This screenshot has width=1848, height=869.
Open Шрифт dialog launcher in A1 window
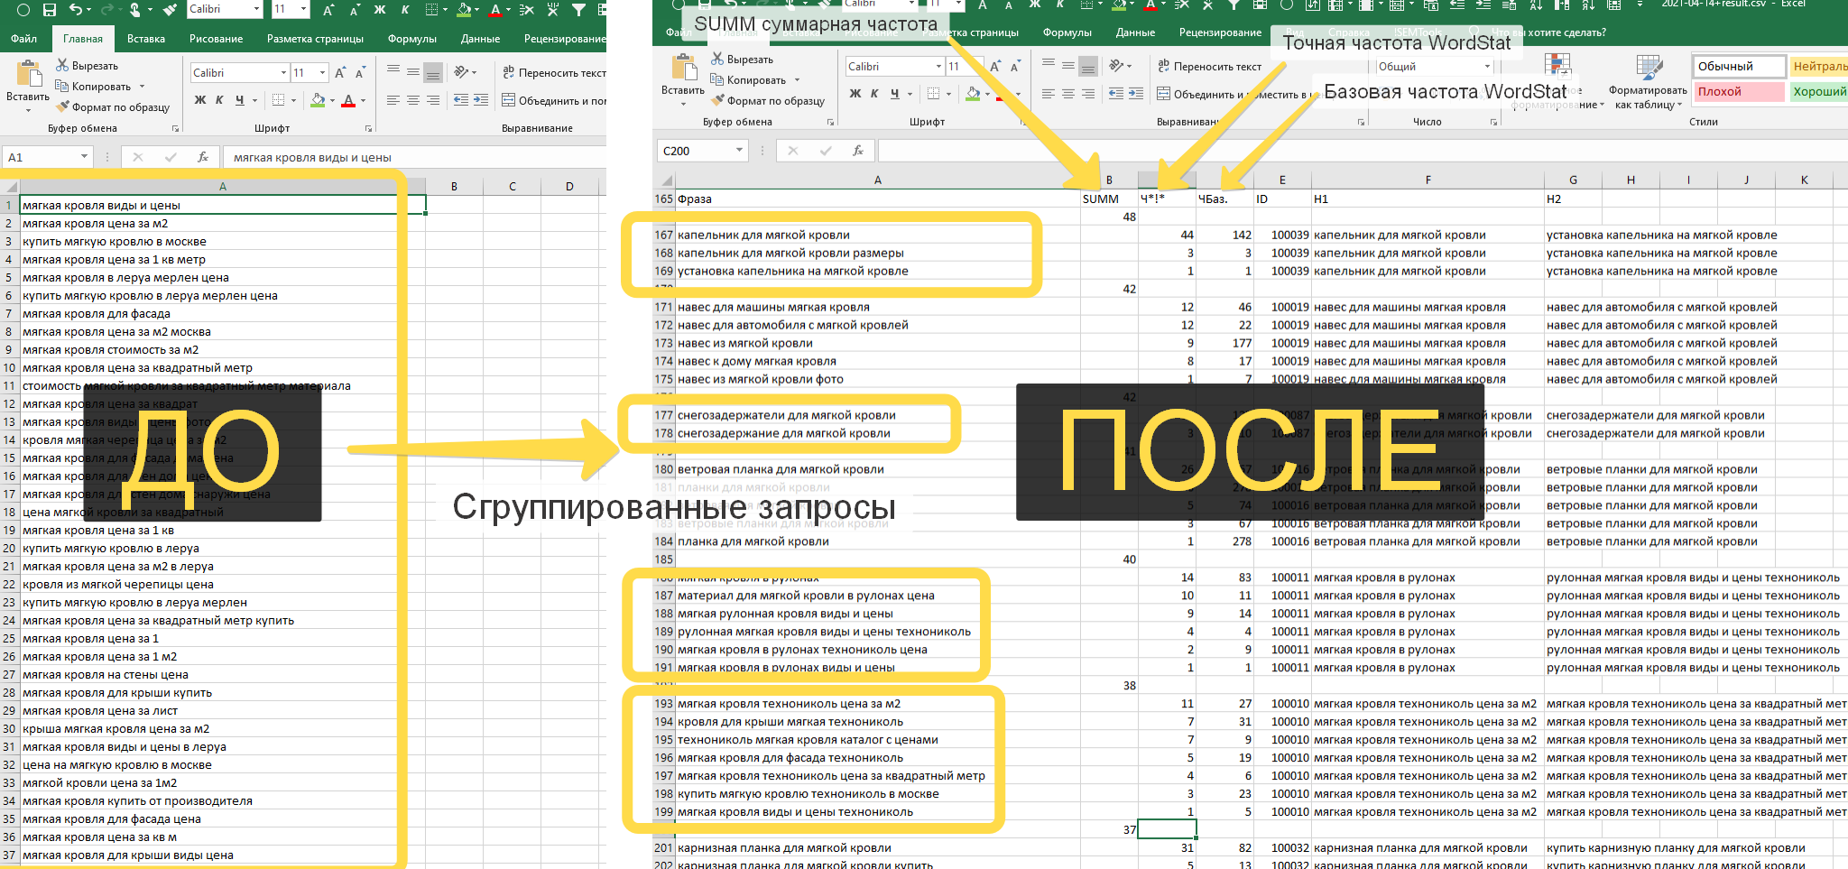pos(368,128)
